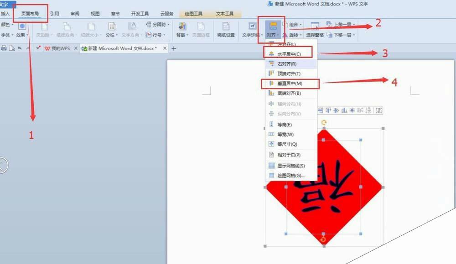Click the group icon ending the floating toolbar
Viewport: 456px width, 264px height.
[x=378, y=110]
